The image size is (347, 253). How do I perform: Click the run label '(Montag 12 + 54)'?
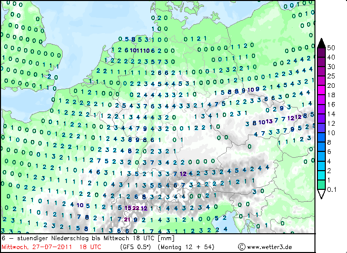click(186, 247)
